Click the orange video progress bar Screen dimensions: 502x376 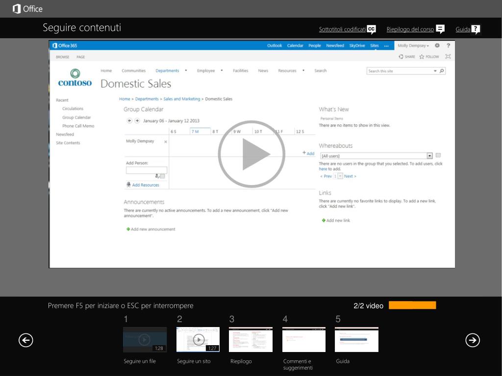[412, 305]
